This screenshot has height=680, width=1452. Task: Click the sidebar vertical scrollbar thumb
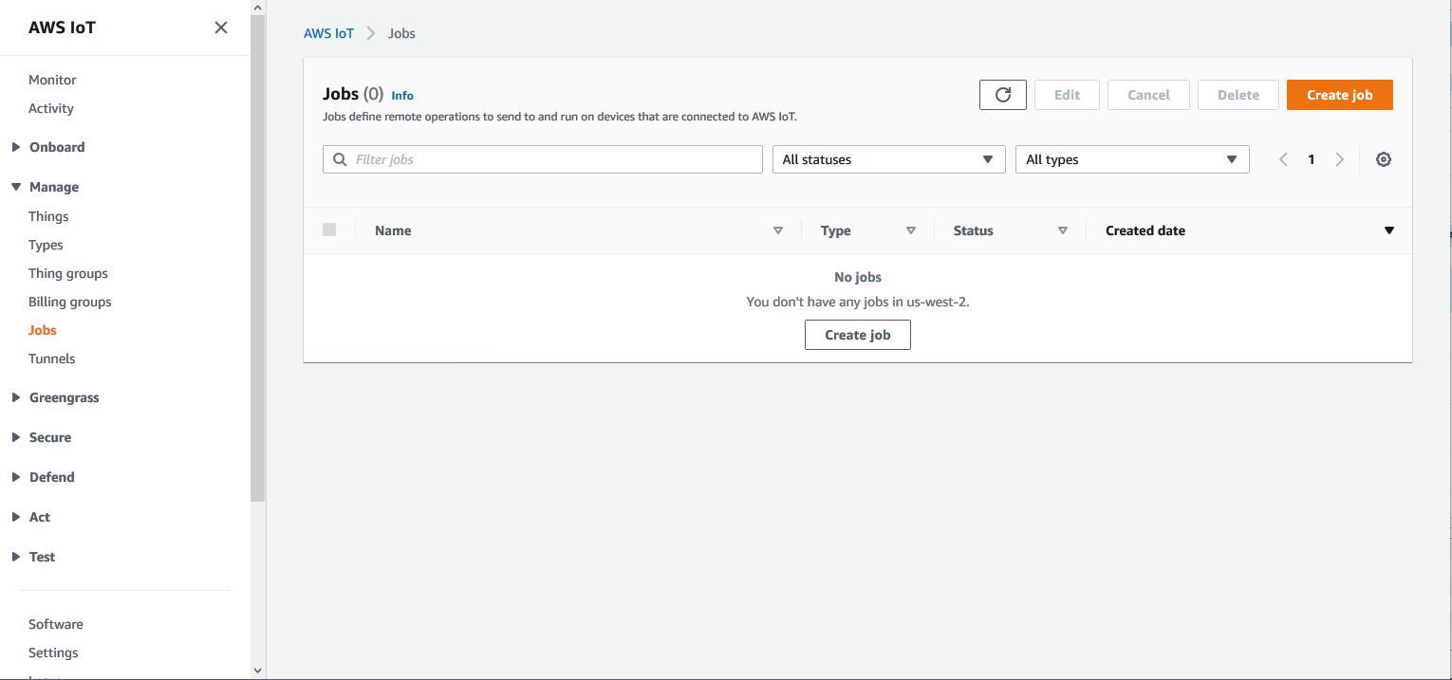(x=258, y=258)
